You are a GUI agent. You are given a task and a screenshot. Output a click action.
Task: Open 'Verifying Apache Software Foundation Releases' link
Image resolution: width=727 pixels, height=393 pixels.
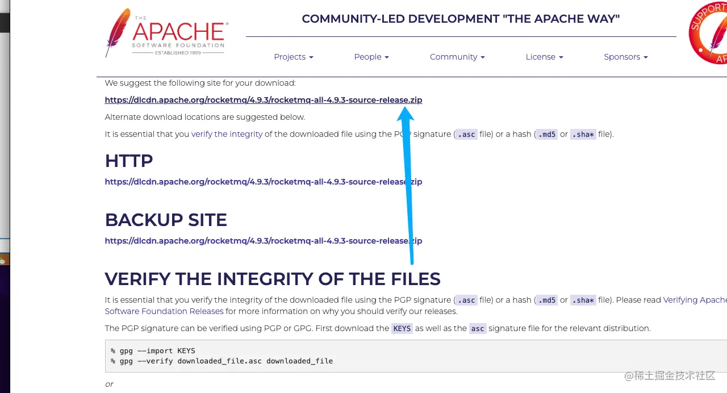pos(695,300)
